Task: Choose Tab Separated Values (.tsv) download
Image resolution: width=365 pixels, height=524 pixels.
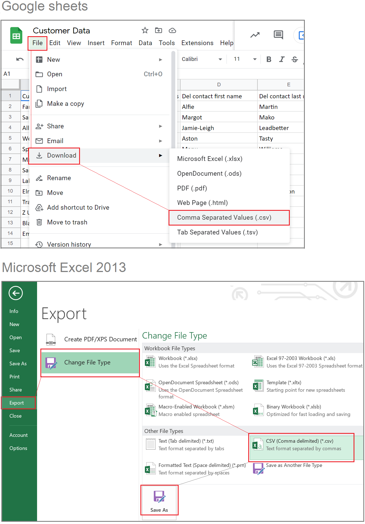Action: point(229,232)
